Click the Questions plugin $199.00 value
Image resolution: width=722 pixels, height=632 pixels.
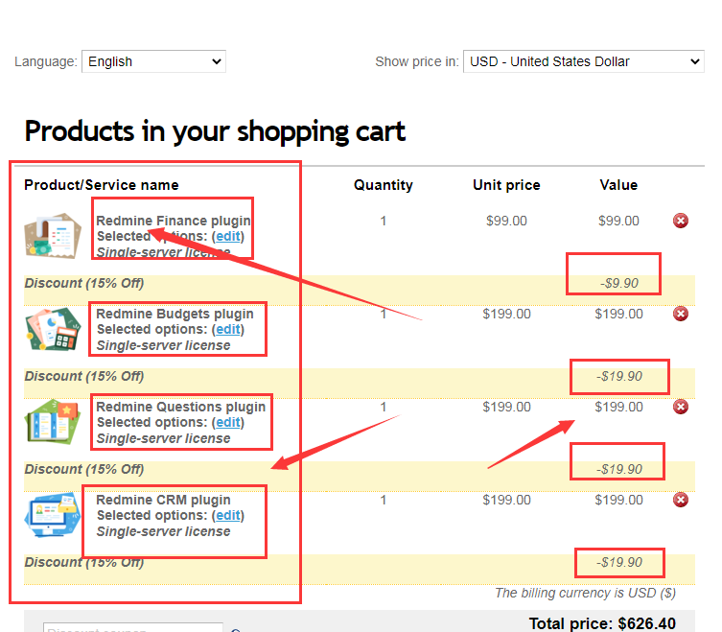click(618, 407)
